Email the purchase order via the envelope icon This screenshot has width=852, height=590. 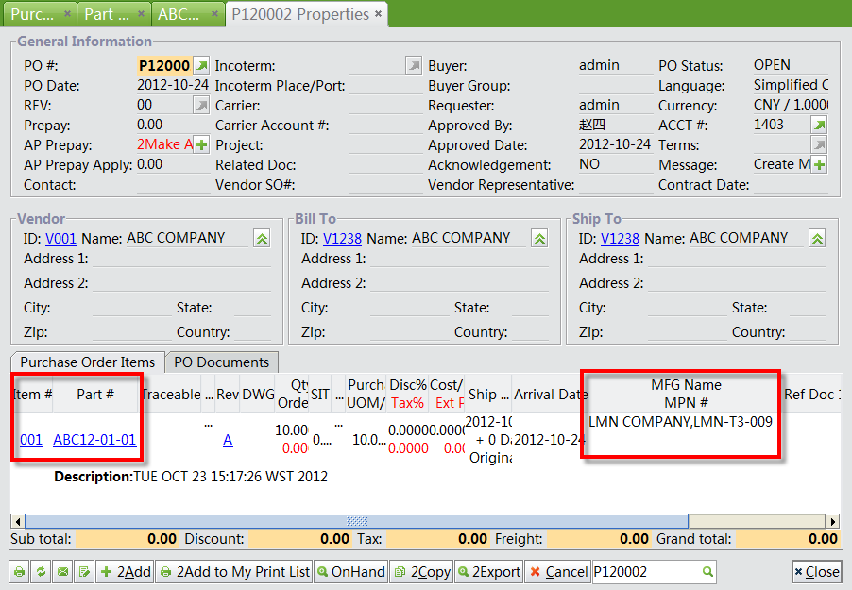tap(62, 572)
